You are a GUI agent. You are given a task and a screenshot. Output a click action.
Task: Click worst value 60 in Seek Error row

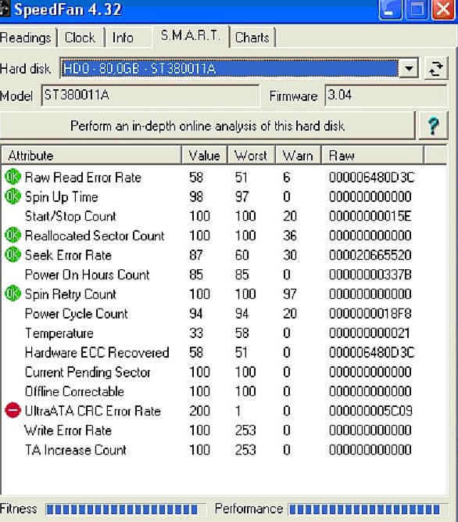[242, 255]
